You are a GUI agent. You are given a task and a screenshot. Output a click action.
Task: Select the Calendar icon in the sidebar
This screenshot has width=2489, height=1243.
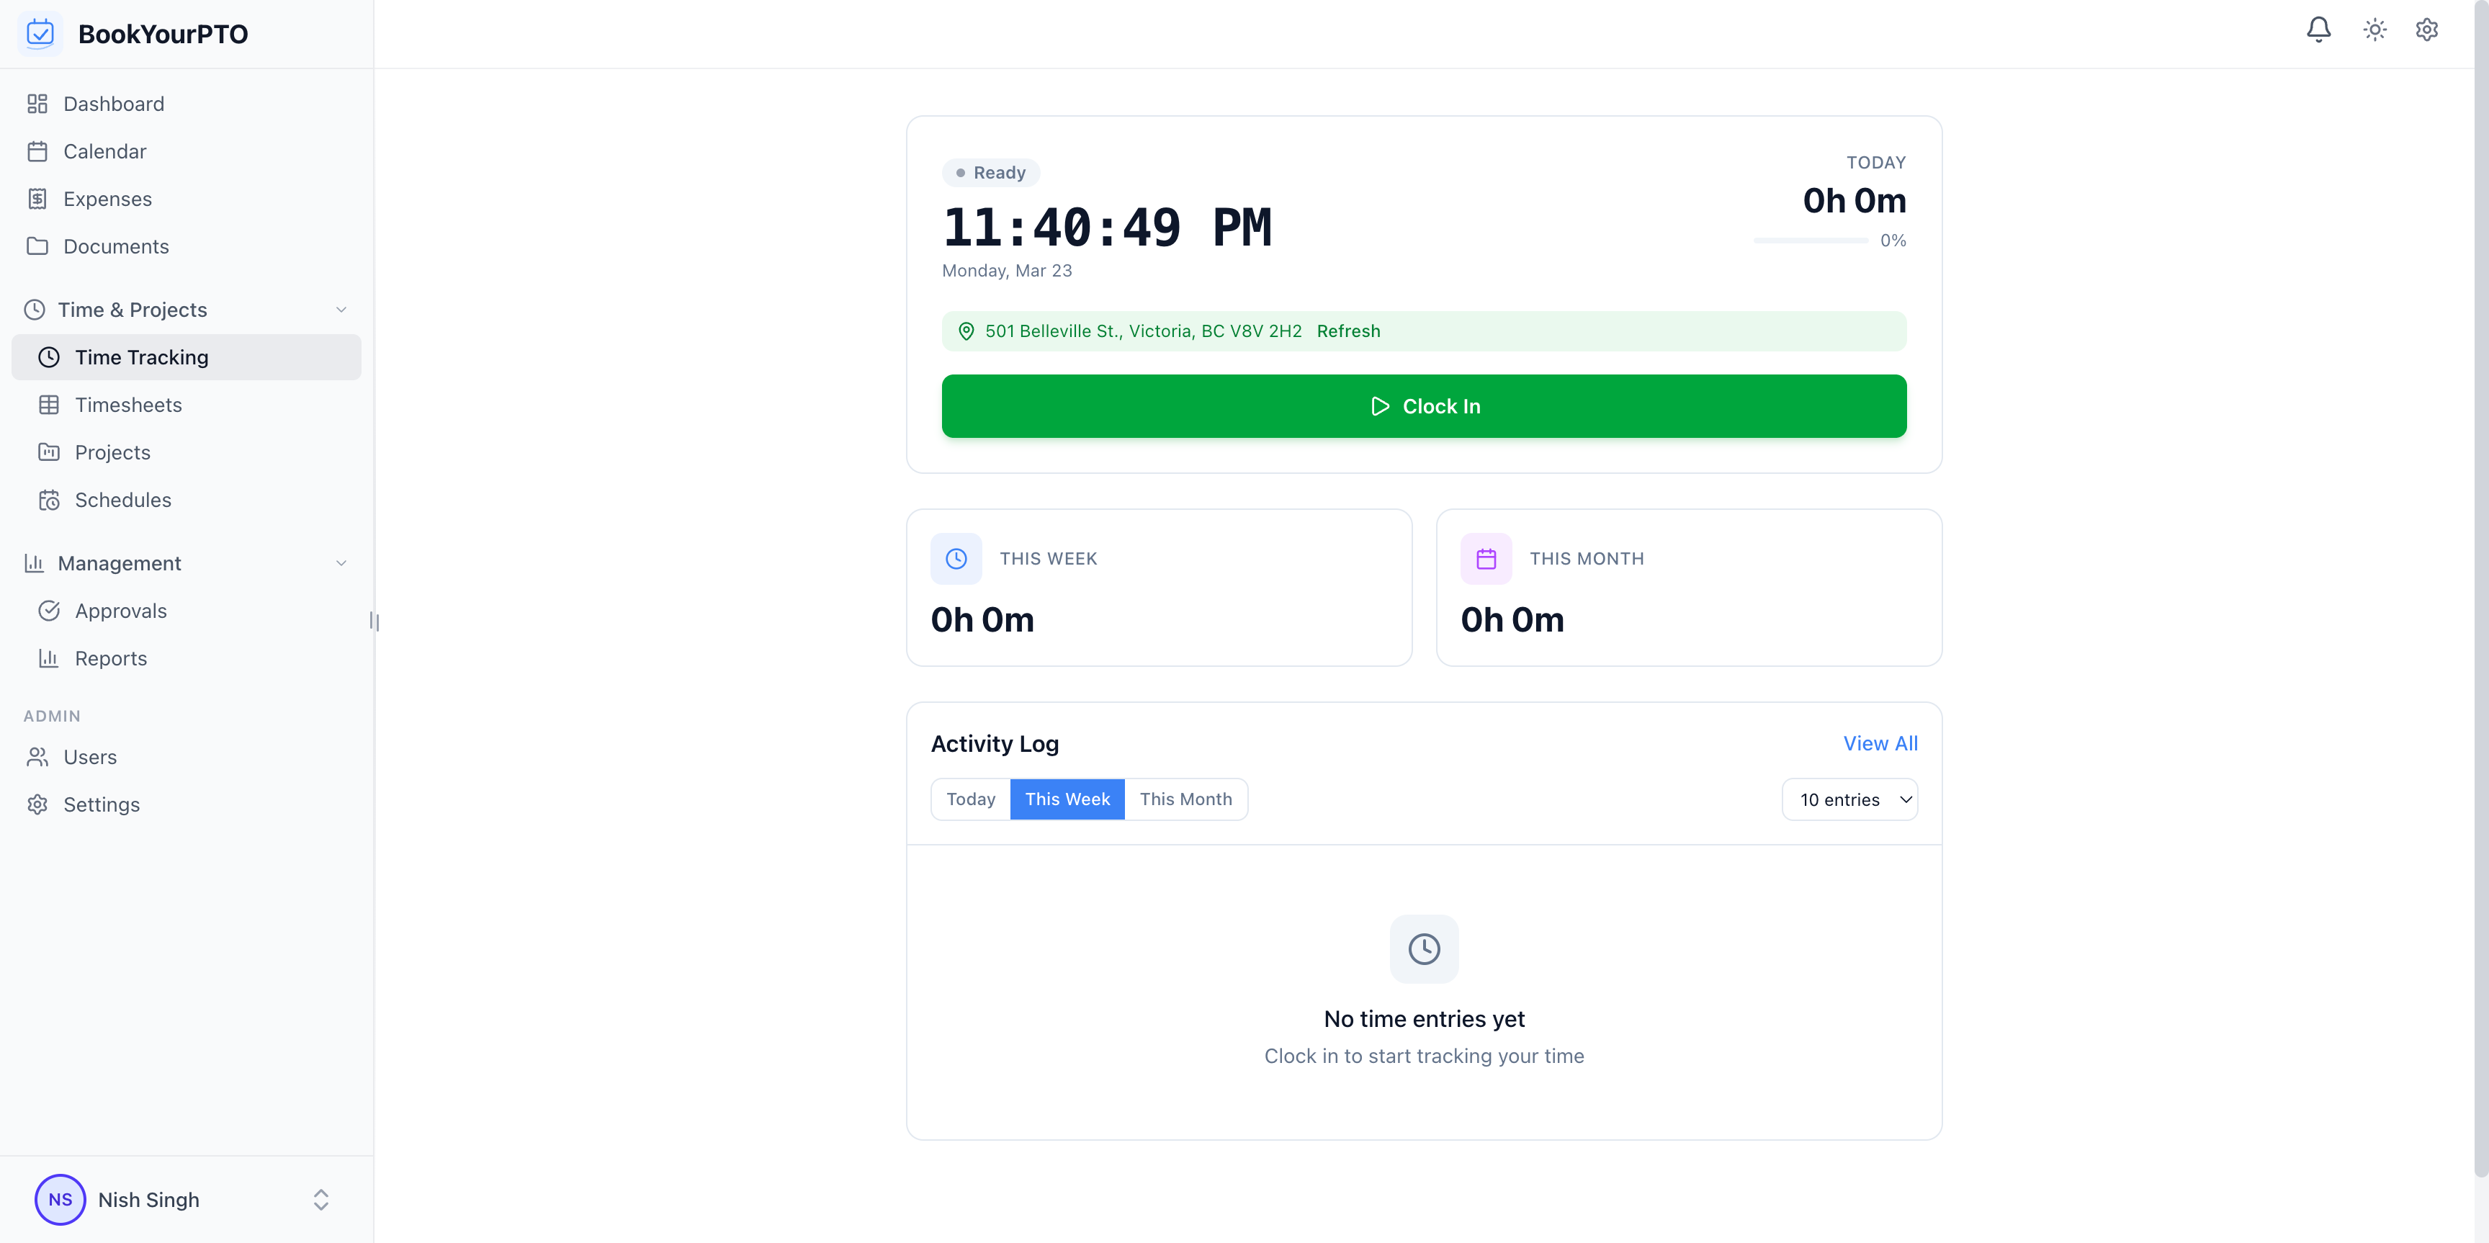[x=39, y=151]
